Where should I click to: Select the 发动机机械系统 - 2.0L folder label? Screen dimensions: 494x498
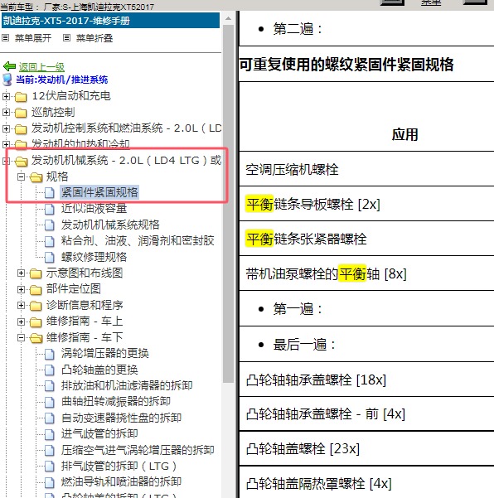[127, 161]
